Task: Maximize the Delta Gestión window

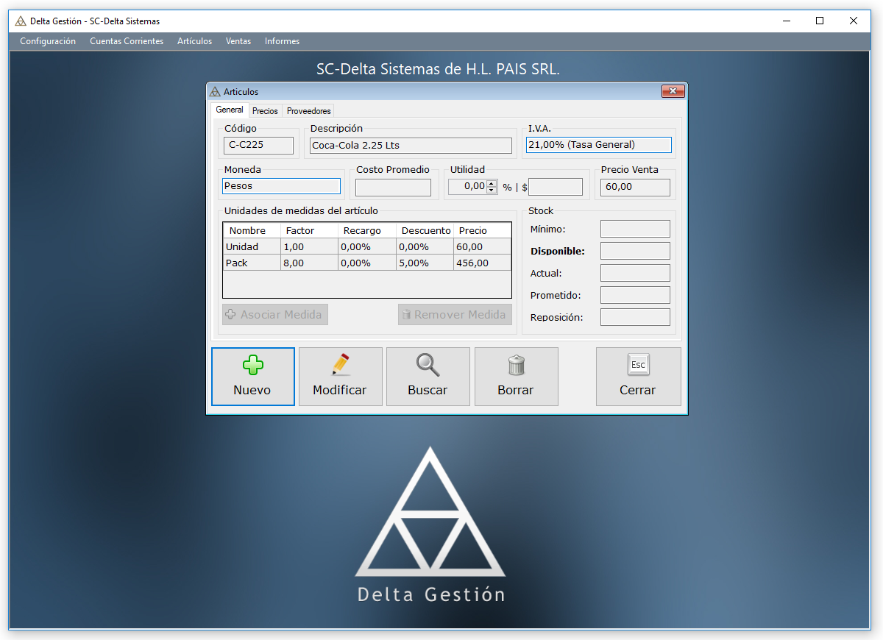Action: (x=820, y=21)
